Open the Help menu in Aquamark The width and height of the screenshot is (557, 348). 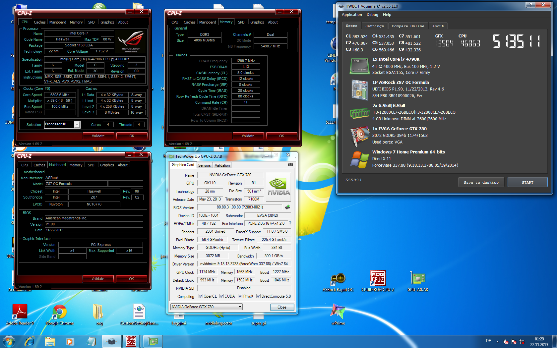[387, 15]
